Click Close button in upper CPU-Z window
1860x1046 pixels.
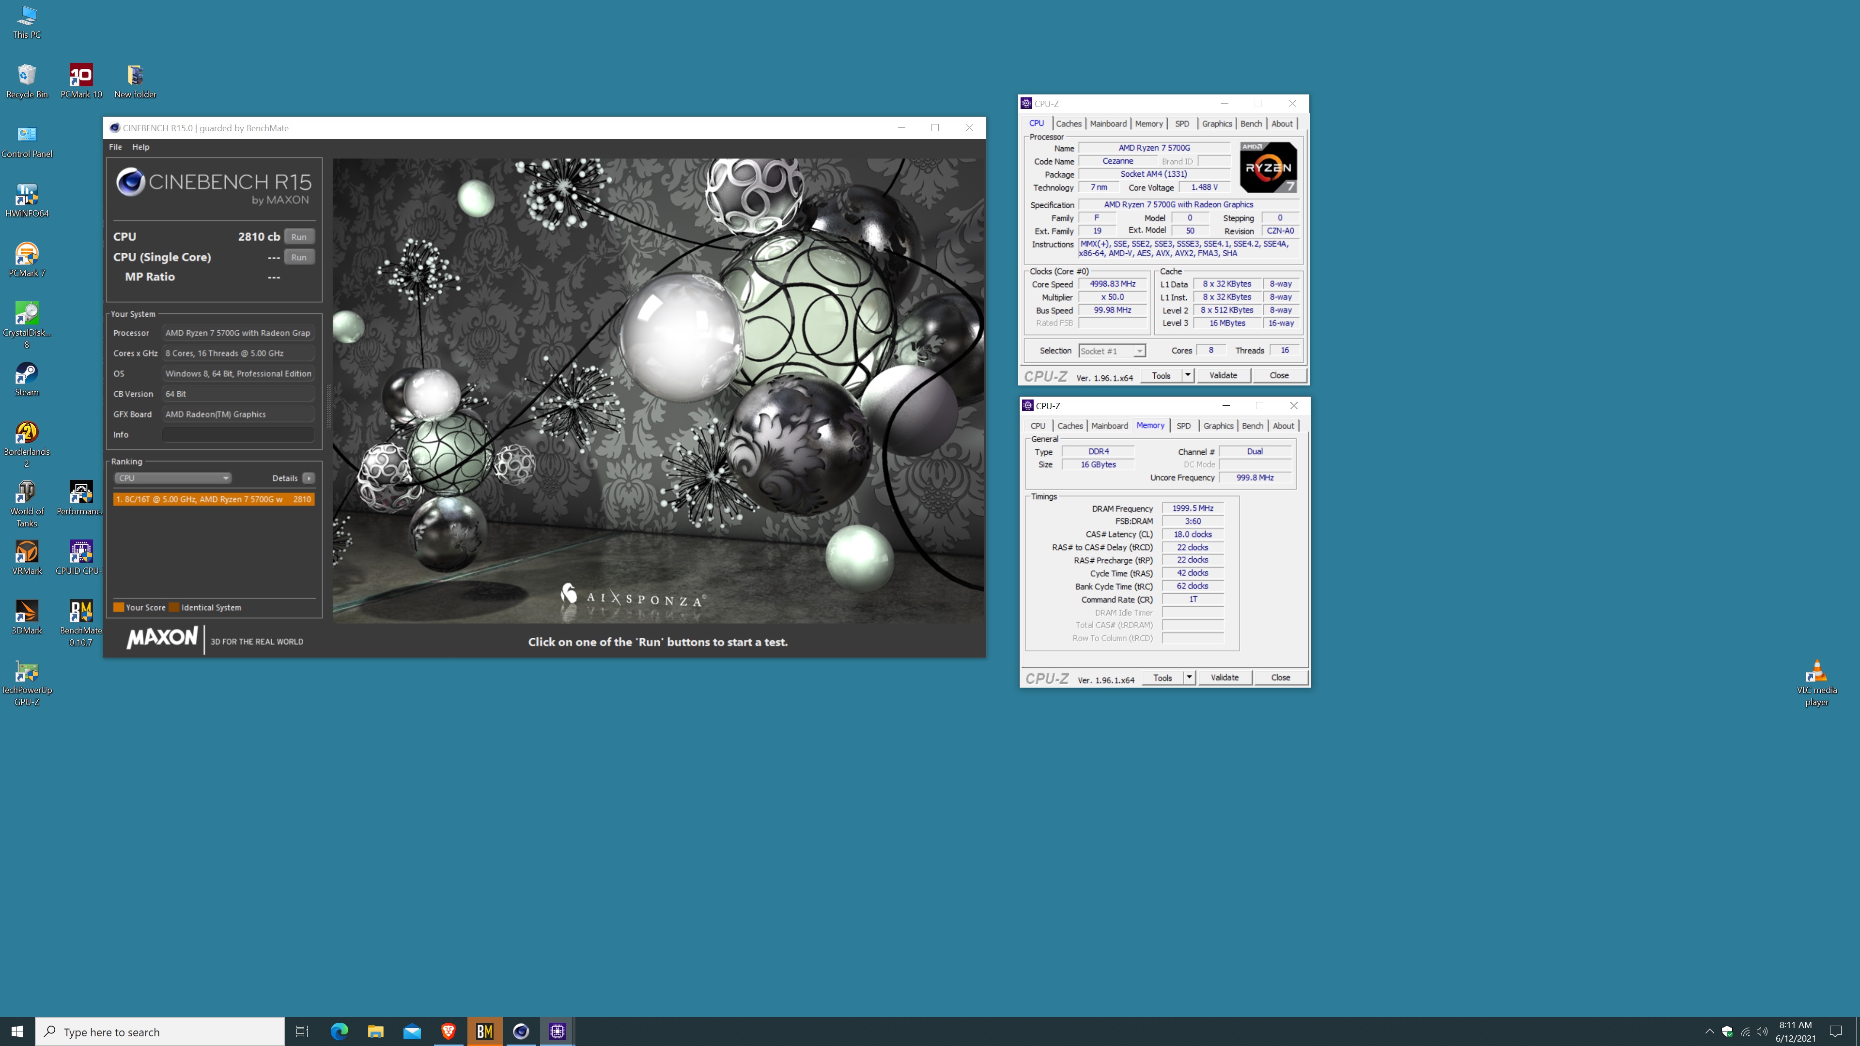1279,375
